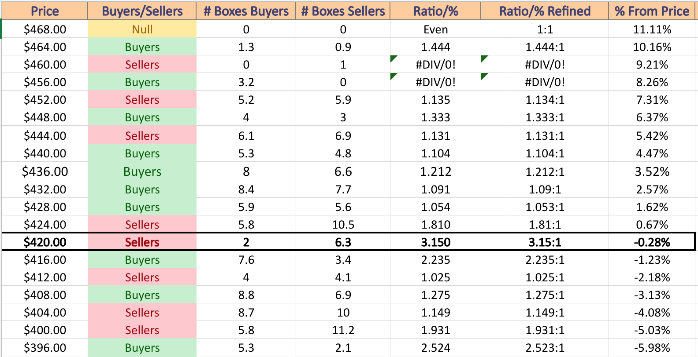Image resolution: width=698 pixels, height=357 pixels.
Task: Select the yellow Null cell
Action: pos(142,29)
